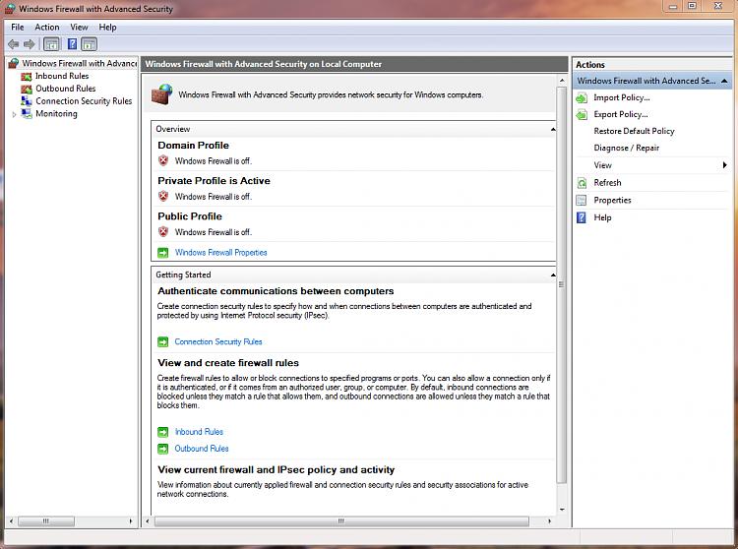The width and height of the screenshot is (738, 549).
Task: Click the Help text in Actions pane
Action: click(602, 217)
